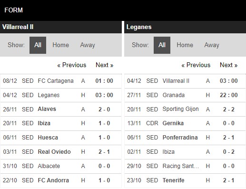Go to Previous matches for Leganes

point(196,65)
